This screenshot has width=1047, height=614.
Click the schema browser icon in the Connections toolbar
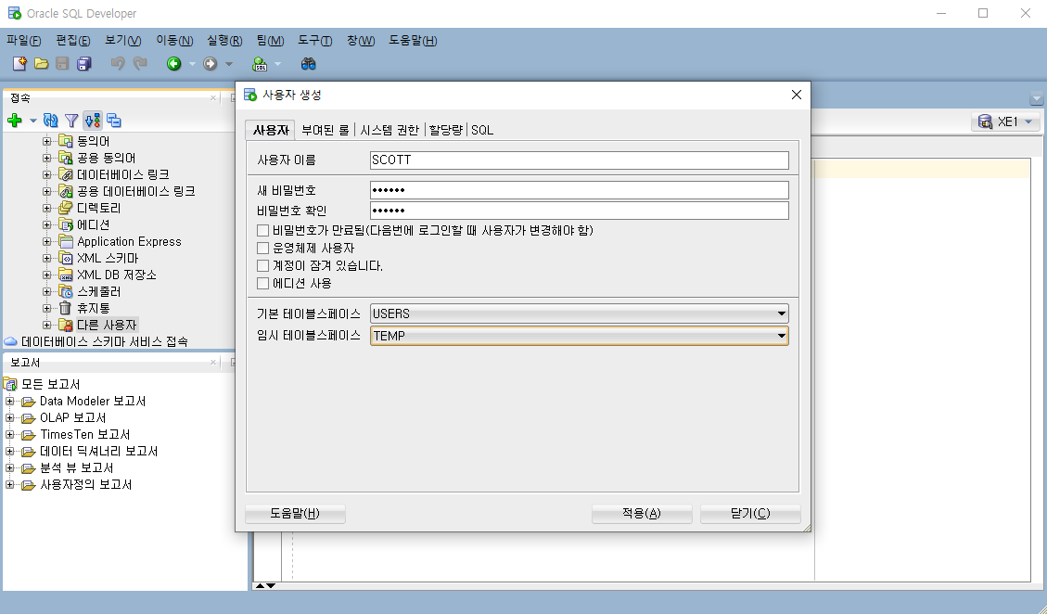pyautogui.click(x=92, y=121)
